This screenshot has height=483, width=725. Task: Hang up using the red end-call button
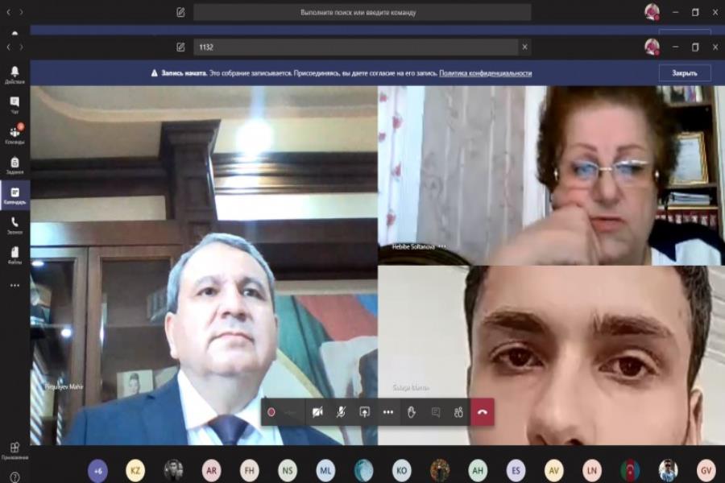point(483,412)
